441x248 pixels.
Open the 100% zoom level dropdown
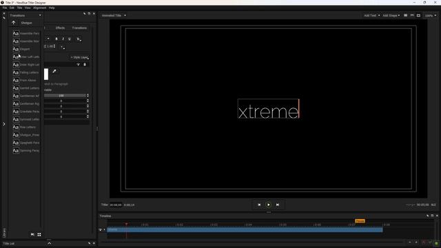(x=430, y=15)
